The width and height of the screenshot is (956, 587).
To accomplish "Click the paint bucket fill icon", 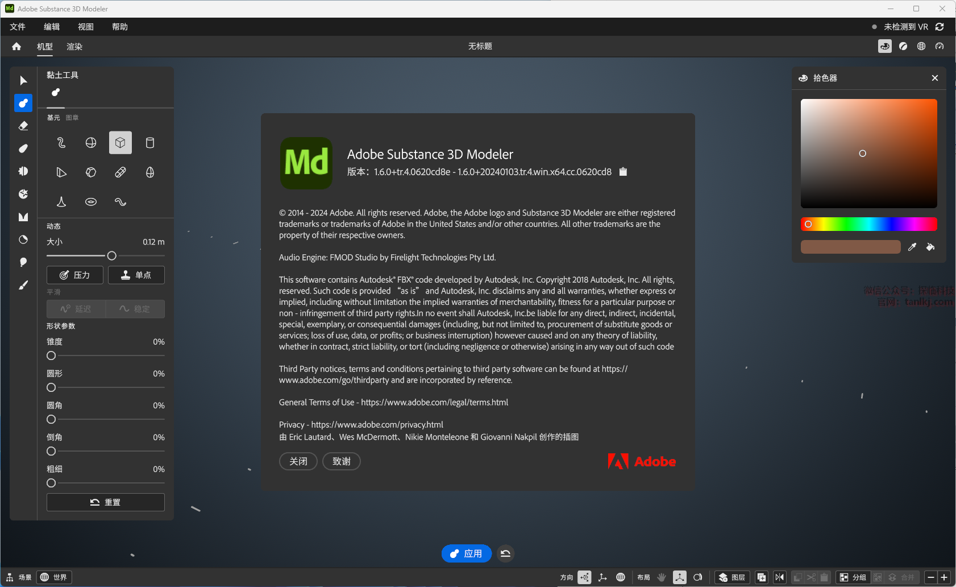I will [x=930, y=247].
